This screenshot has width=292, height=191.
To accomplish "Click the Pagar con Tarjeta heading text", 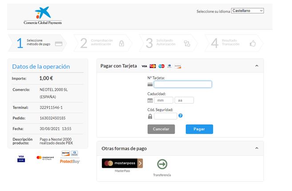I will pyautogui.click(x=119, y=66).
